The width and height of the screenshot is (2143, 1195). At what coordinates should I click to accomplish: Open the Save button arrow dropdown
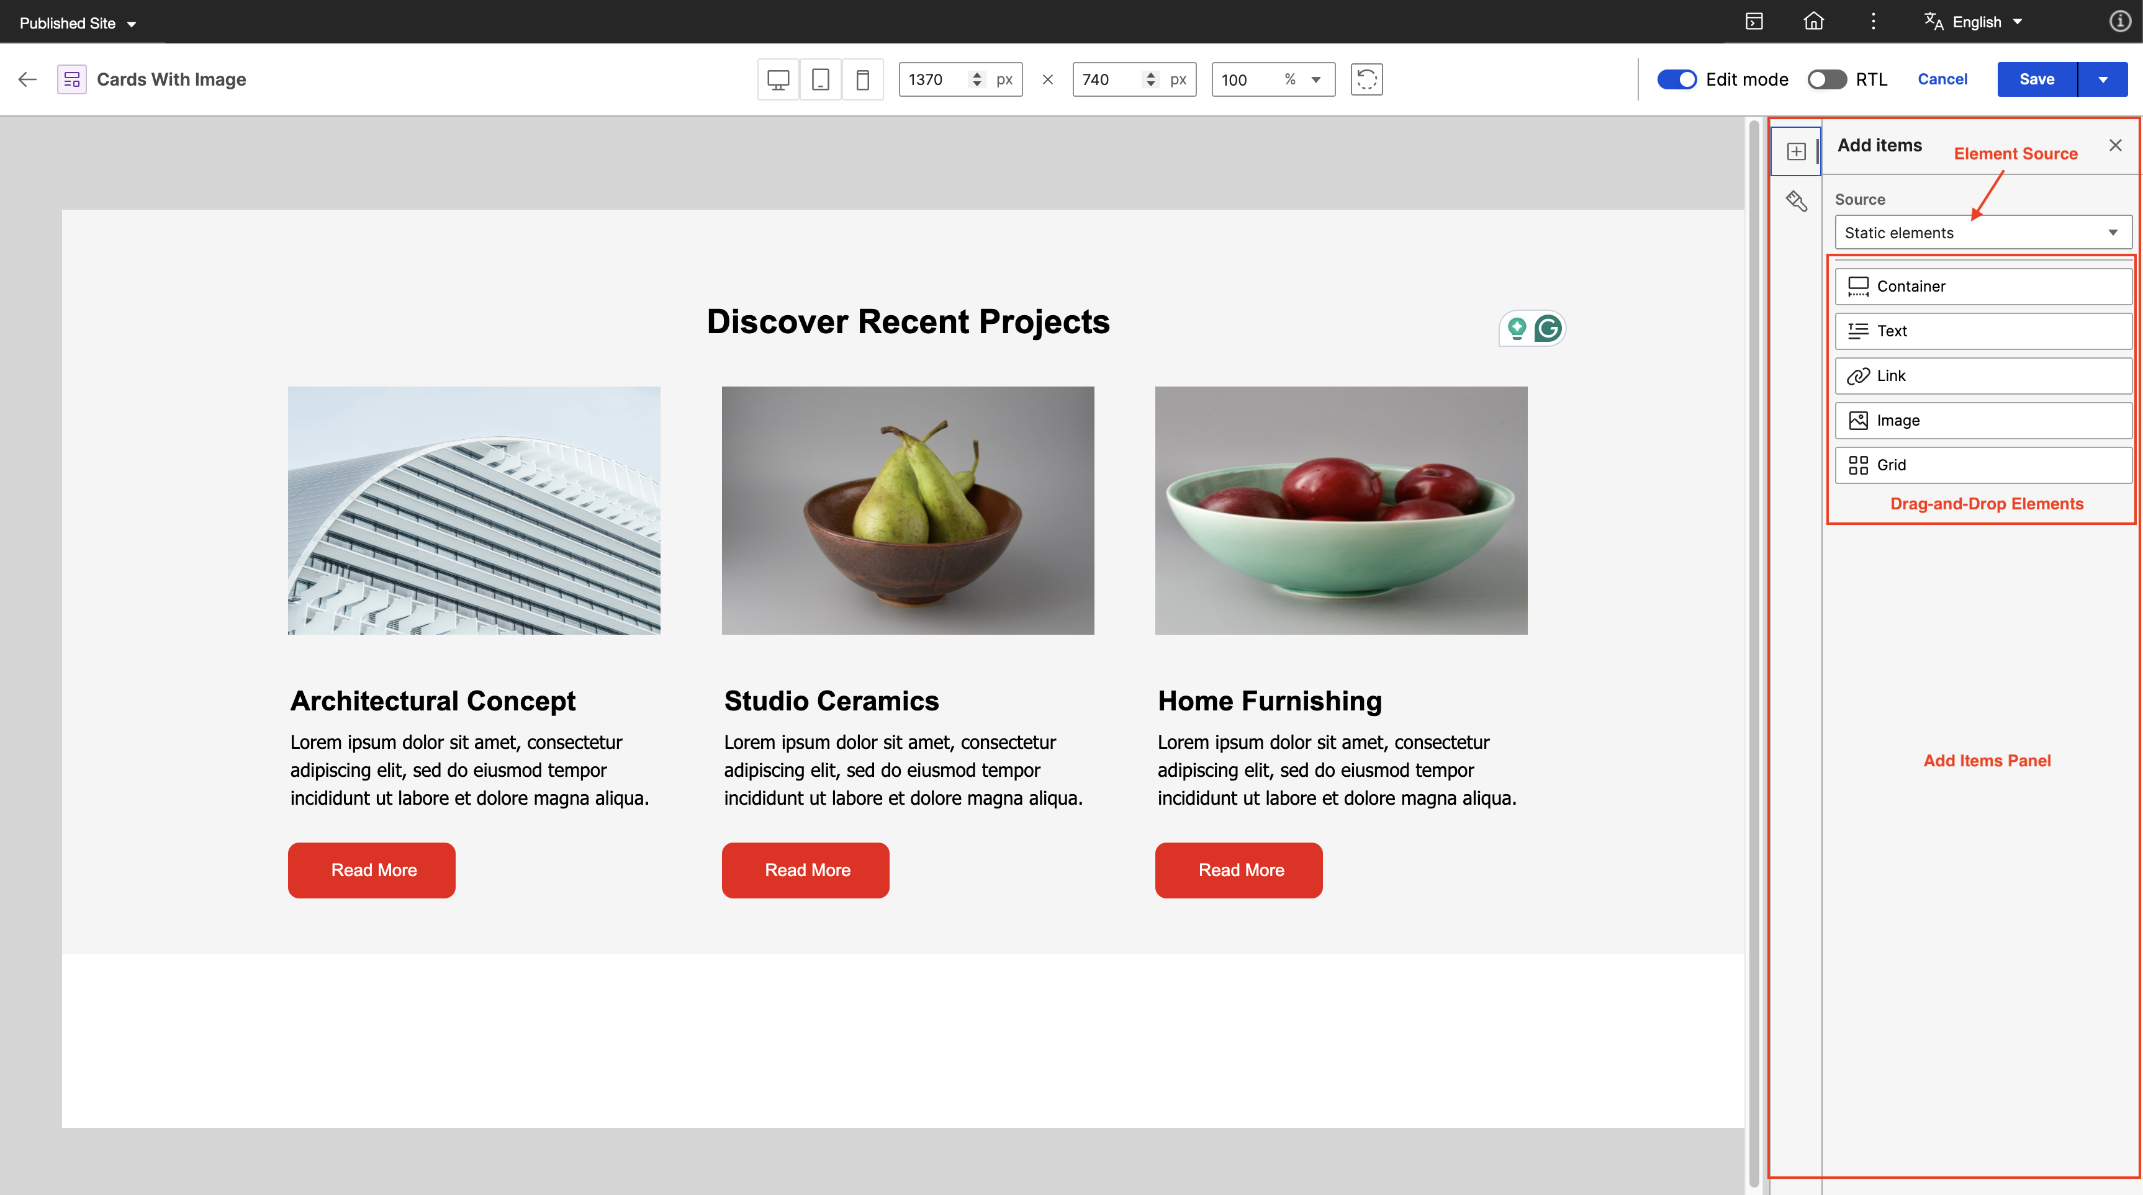pyautogui.click(x=2103, y=80)
